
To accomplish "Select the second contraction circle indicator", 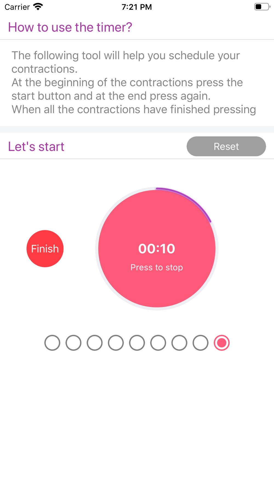I will tap(73, 343).
